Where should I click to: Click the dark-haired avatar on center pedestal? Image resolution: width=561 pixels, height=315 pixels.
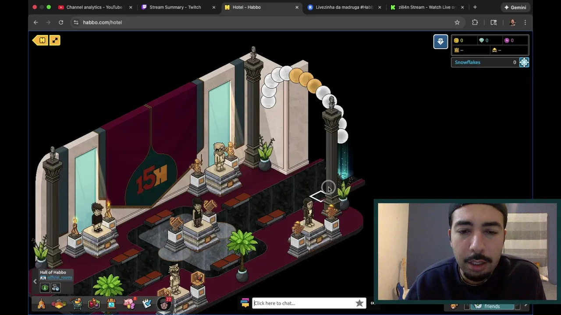[197, 212]
